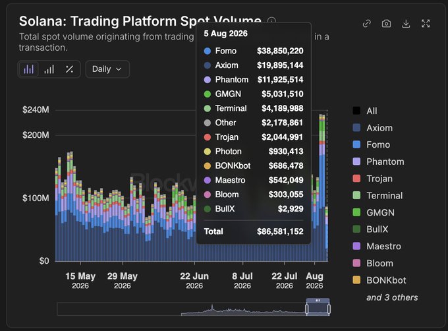The width and height of the screenshot is (448, 331).
Task: Toggle the Maestro series in legend
Action: [377, 246]
